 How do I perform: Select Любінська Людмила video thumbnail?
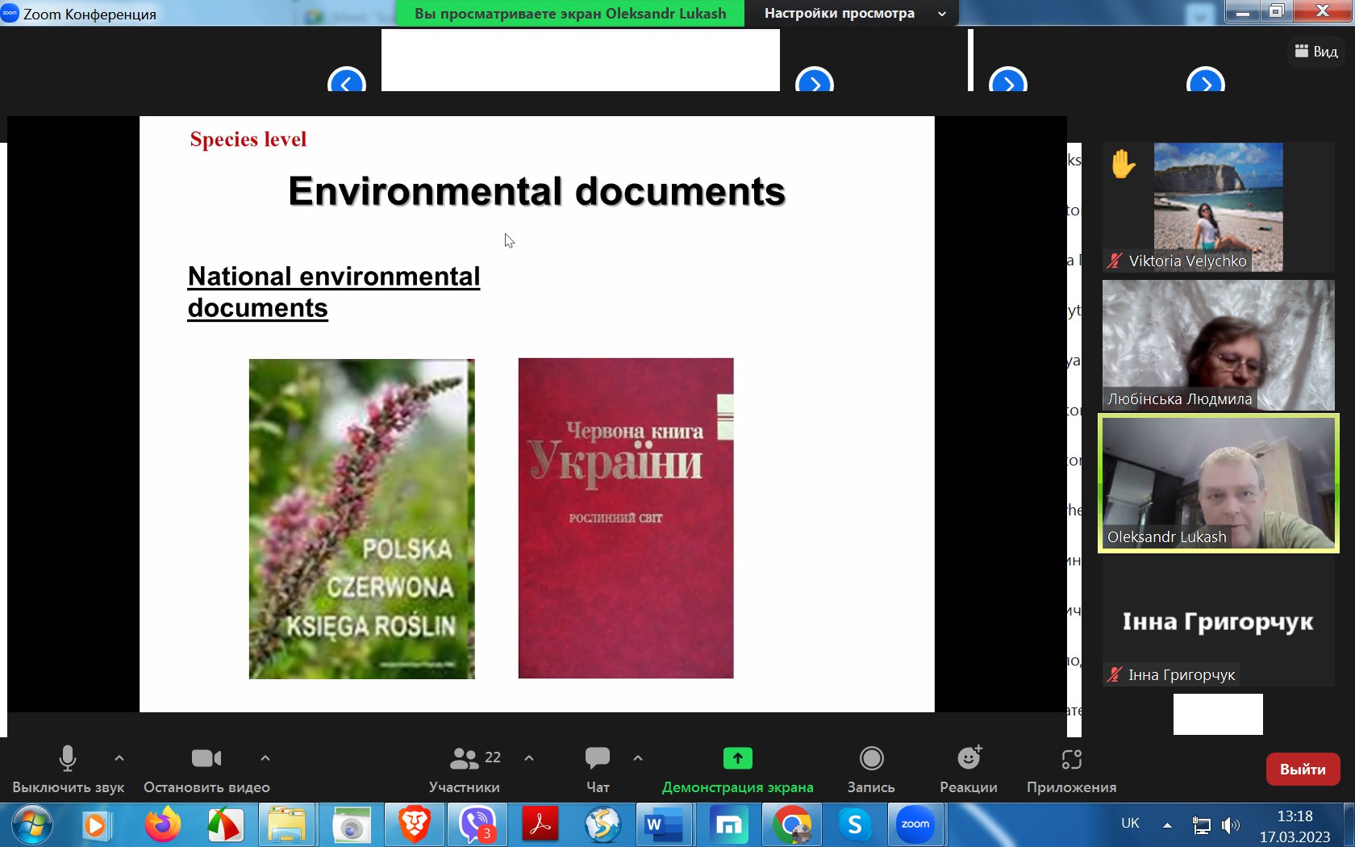pos(1218,345)
